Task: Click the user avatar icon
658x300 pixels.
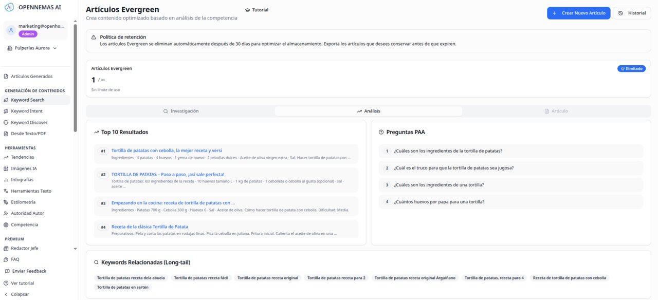Action: tap(11, 30)
